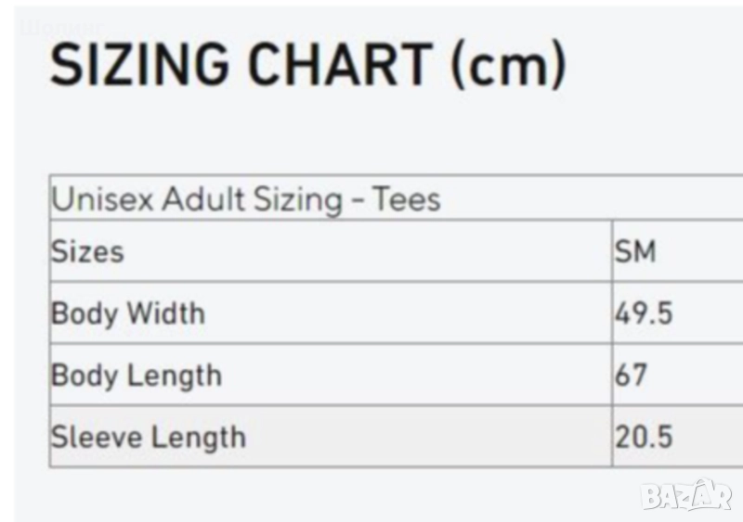743x522 pixels.
Task: Select the SM size column header
Action: coord(635,251)
